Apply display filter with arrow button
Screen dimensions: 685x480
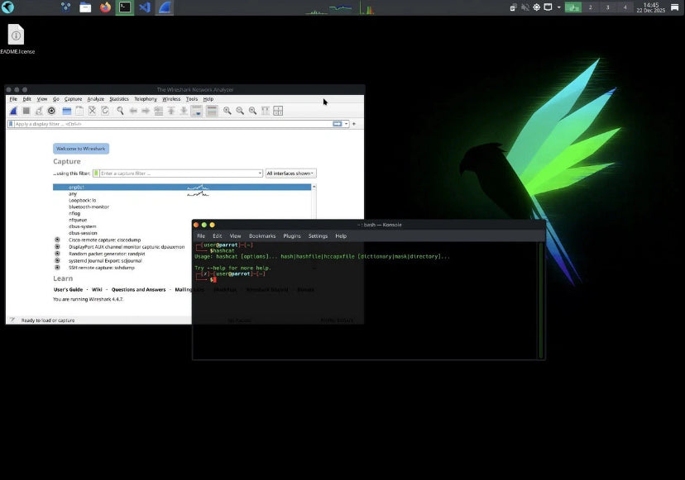[338, 124]
